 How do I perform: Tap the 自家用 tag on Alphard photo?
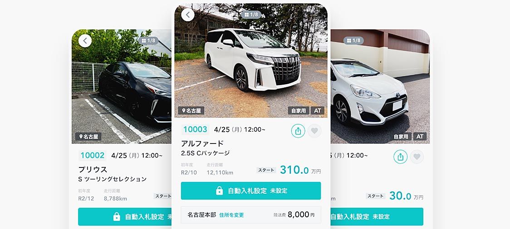click(299, 110)
